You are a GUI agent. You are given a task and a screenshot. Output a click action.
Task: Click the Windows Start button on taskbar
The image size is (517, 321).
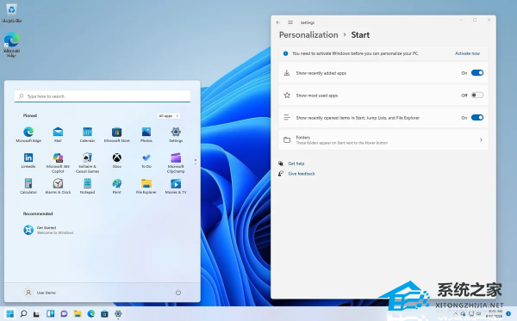10,314
